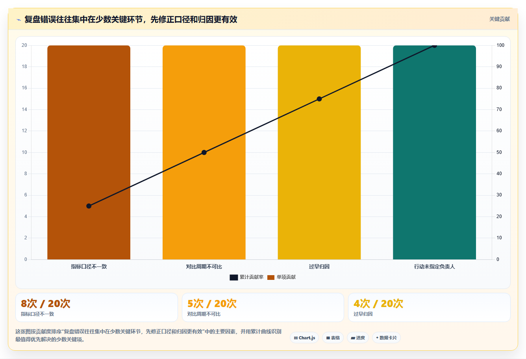Toggle the 累计贡献率 legend swatch
This screenshot has width=526, height=359.
[x=234, y=278]
